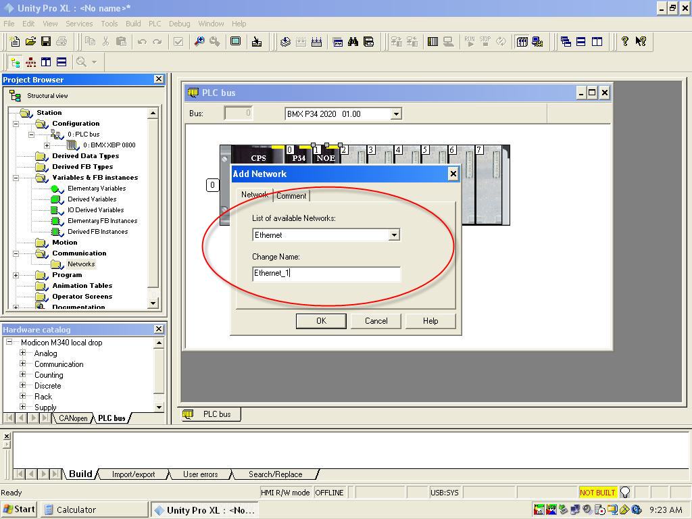Switch to the Comment tab in Add Network

291,196
